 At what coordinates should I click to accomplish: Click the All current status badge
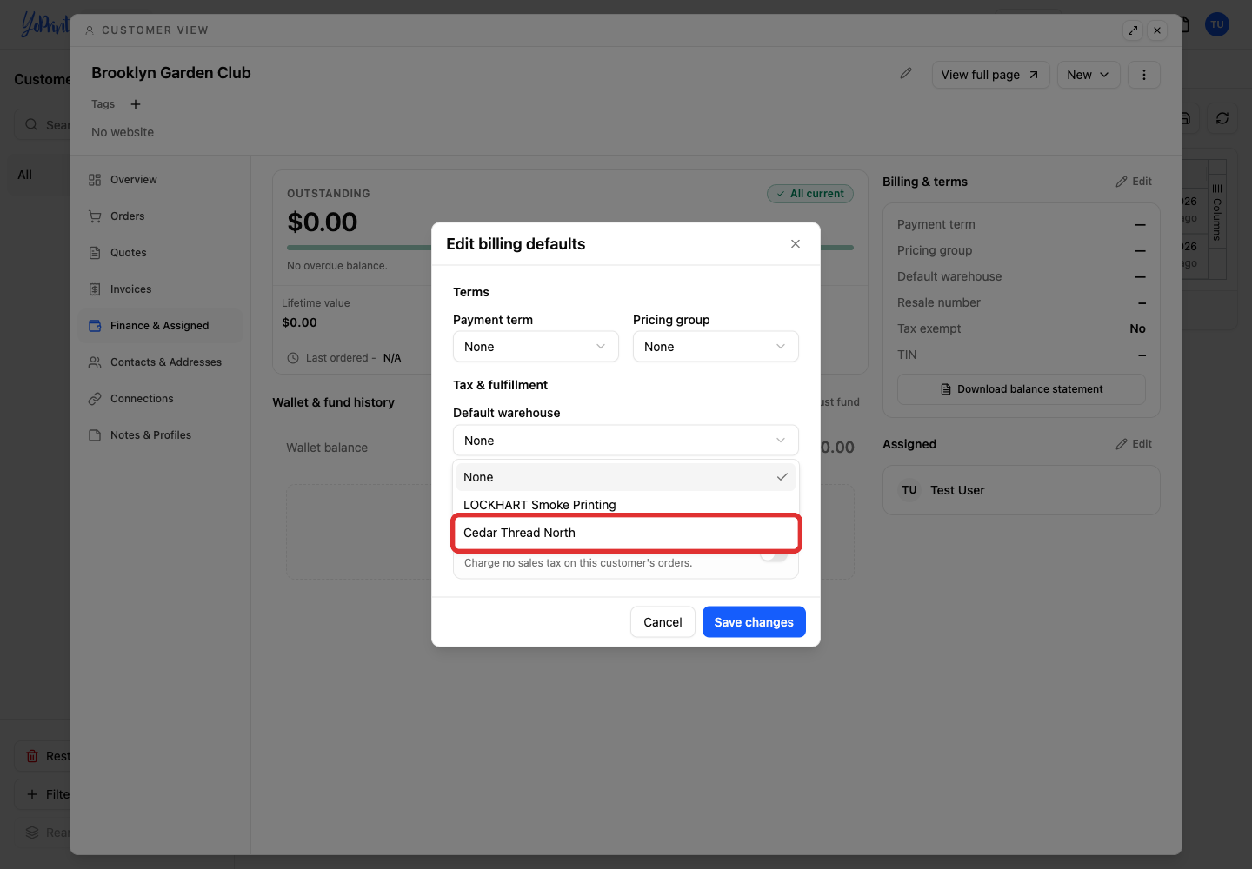click(810, 194)
